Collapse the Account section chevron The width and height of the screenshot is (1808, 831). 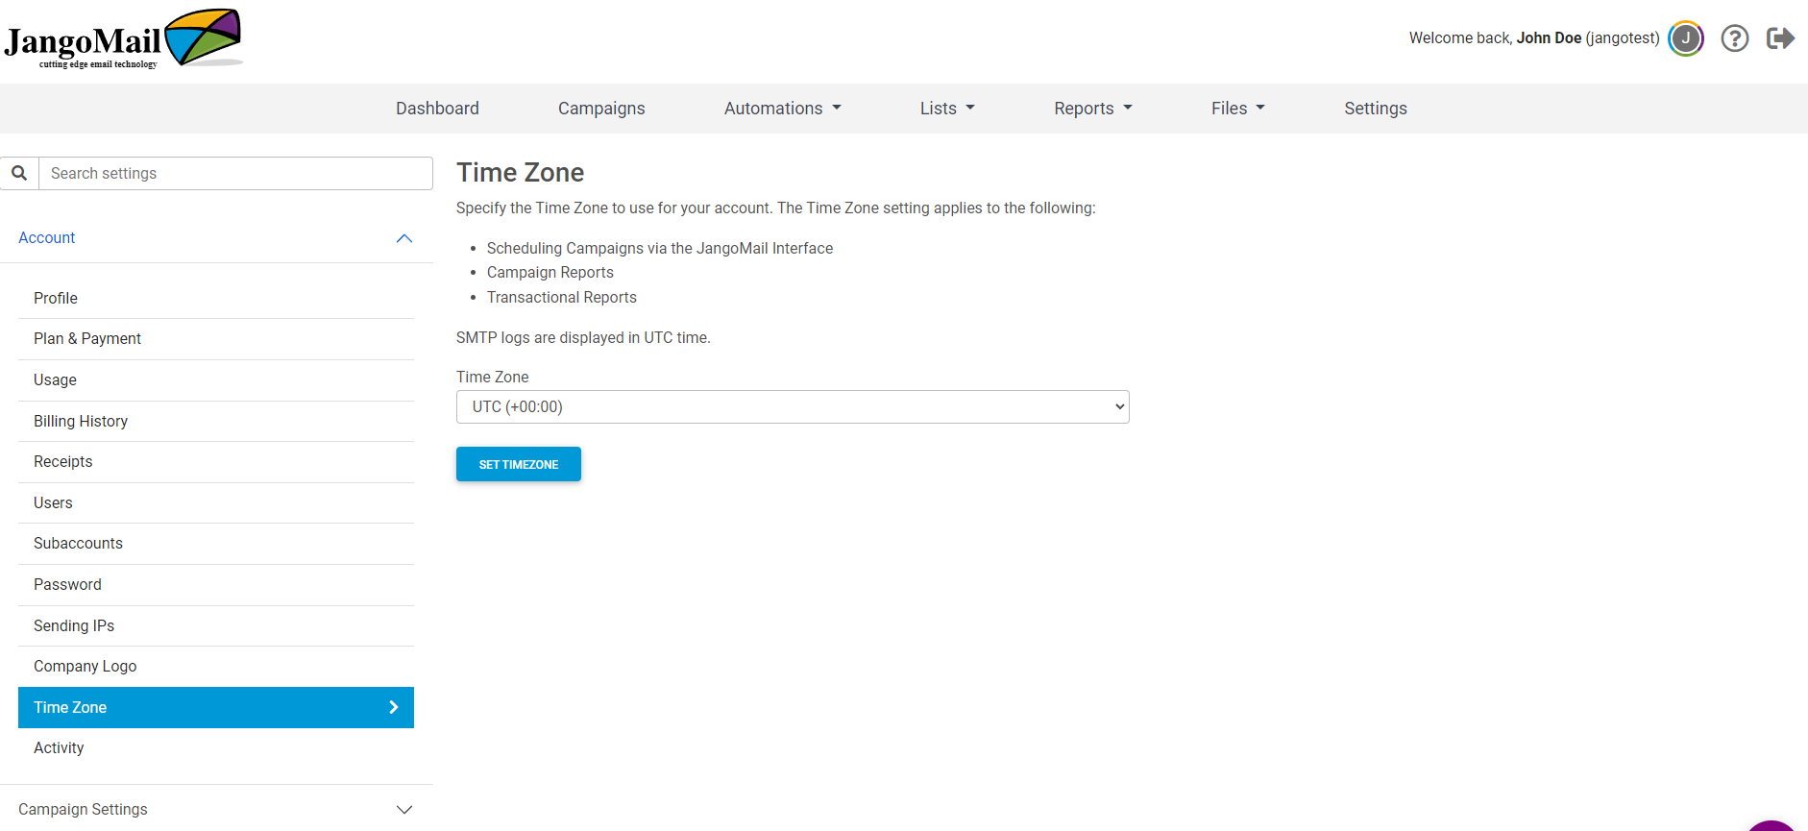pyautogui.click(x=404, y=238)
